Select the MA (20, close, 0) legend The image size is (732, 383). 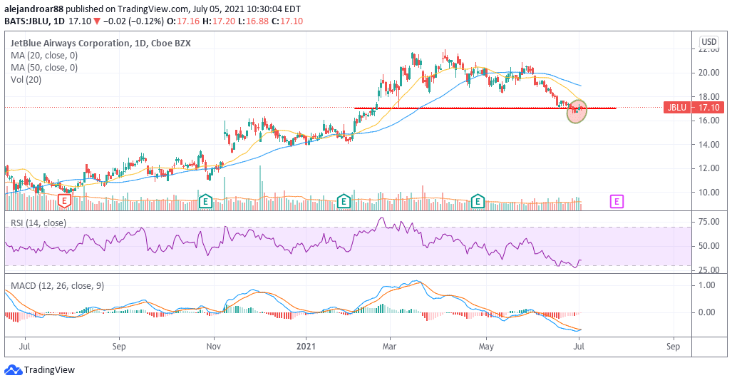[x=44, y=55]
